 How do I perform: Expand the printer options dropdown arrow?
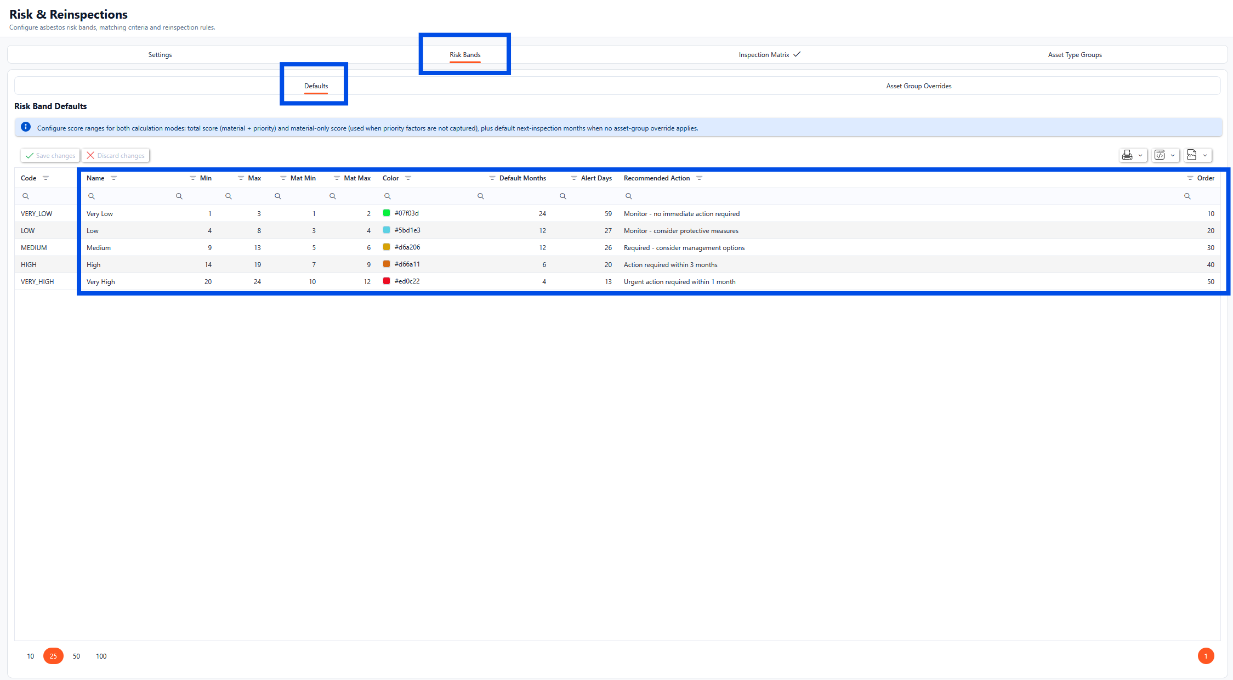1140,155
